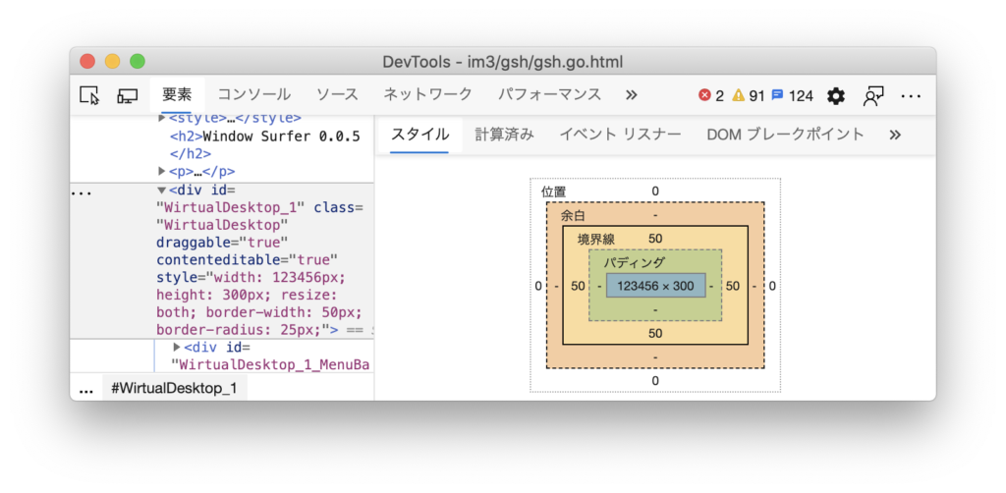
Task: Expand the collapsed p element
Action: click(x=162, y=171)
